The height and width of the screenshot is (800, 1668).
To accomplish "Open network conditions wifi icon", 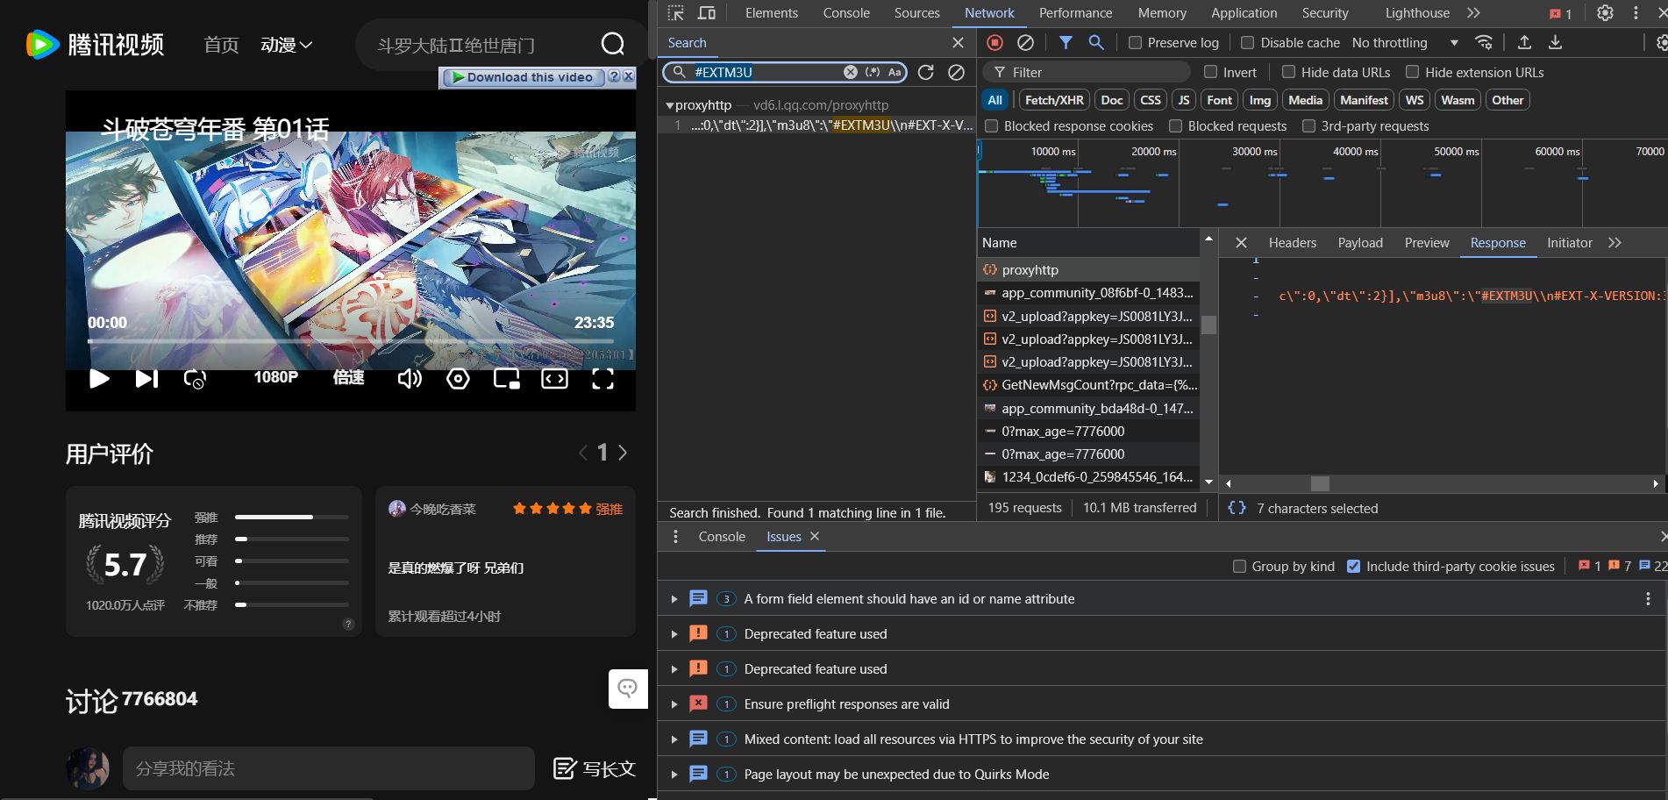I will point(1484,42).
